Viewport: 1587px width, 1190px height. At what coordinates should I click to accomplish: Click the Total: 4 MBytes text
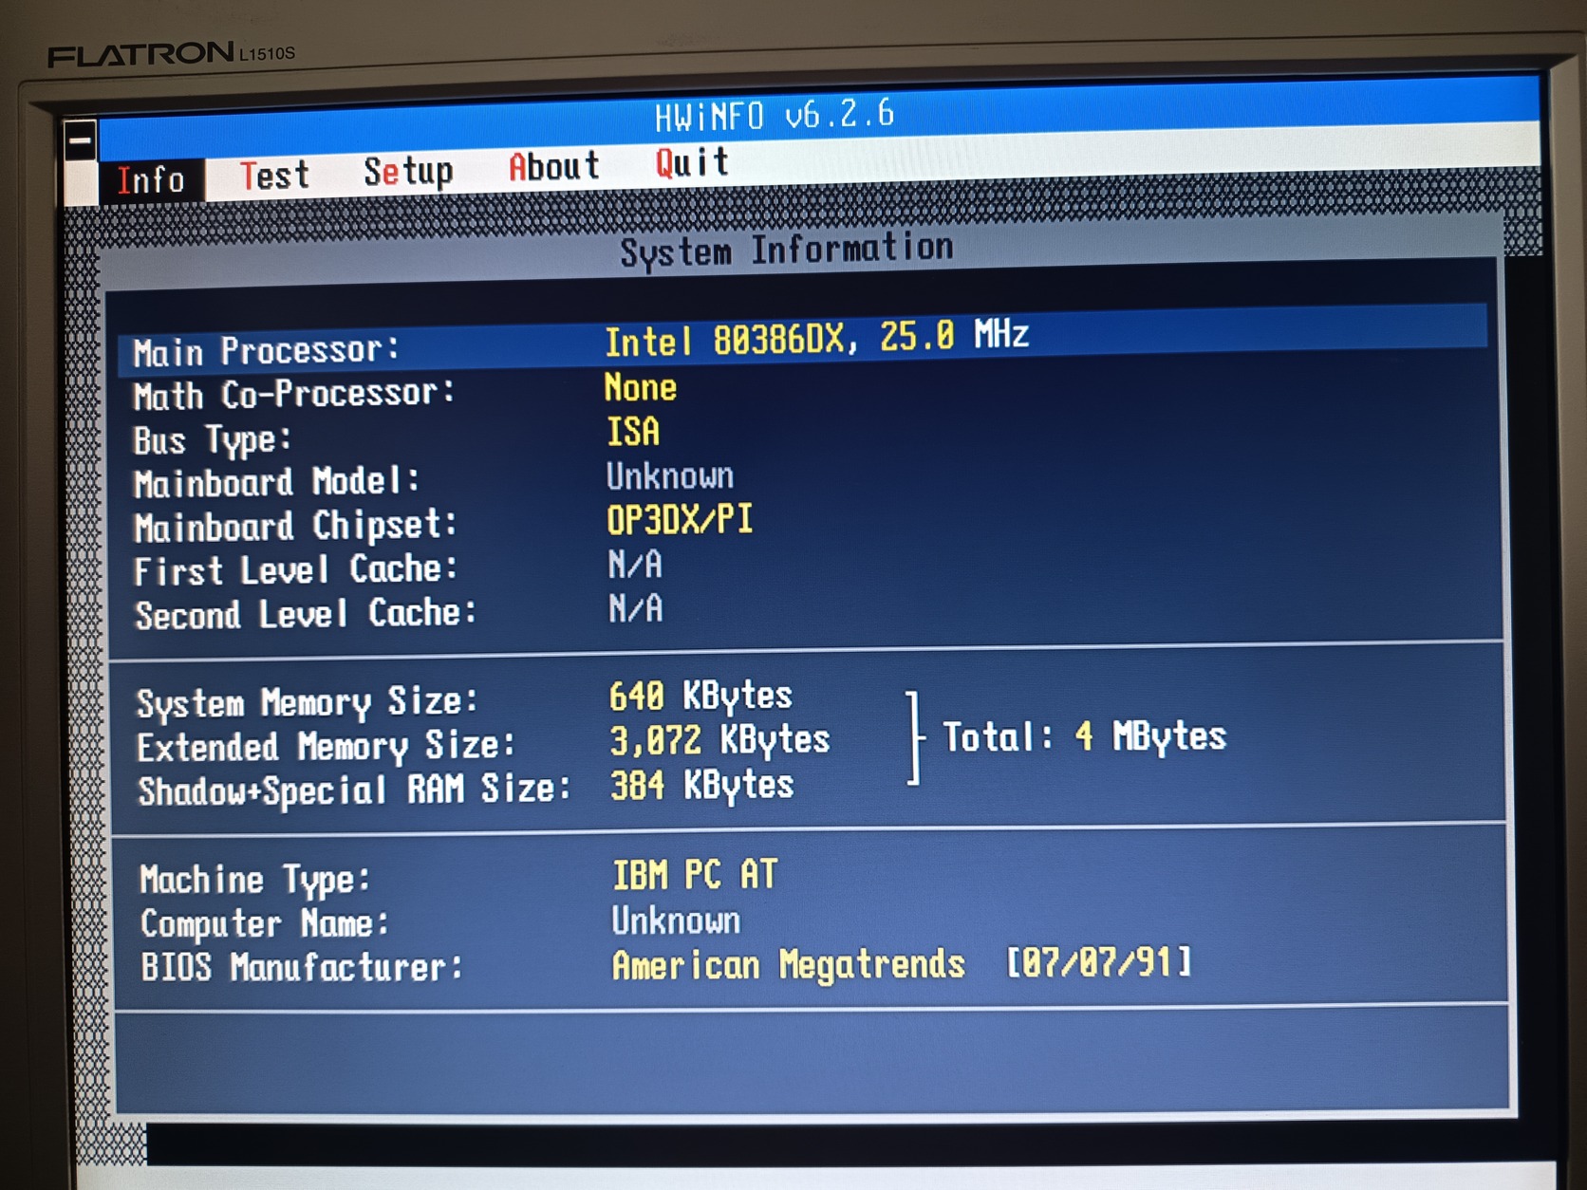[x=1084, y=736]
